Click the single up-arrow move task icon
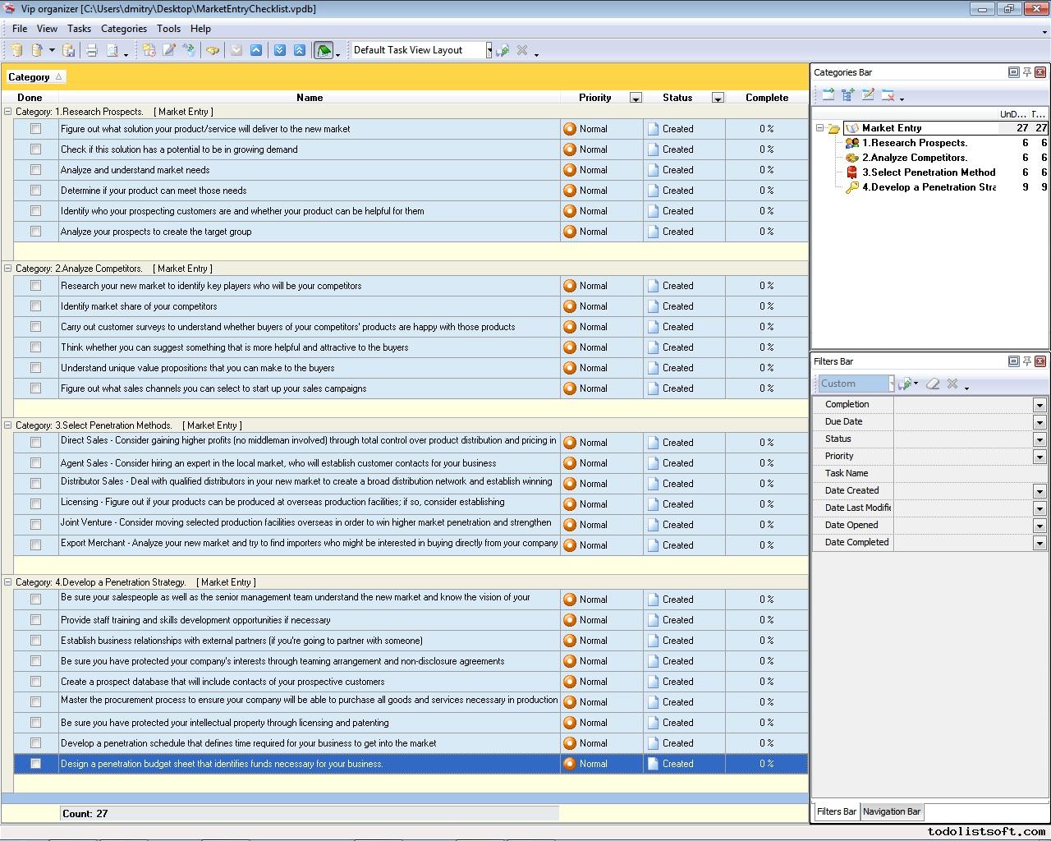The image size is (1051, 841). [x=256, y=51]
